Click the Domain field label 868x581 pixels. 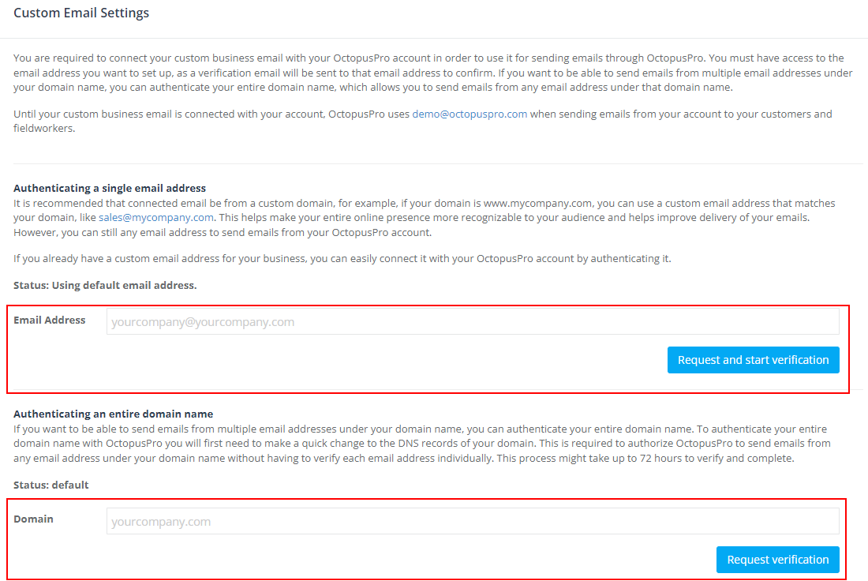[x=33, y=519]
